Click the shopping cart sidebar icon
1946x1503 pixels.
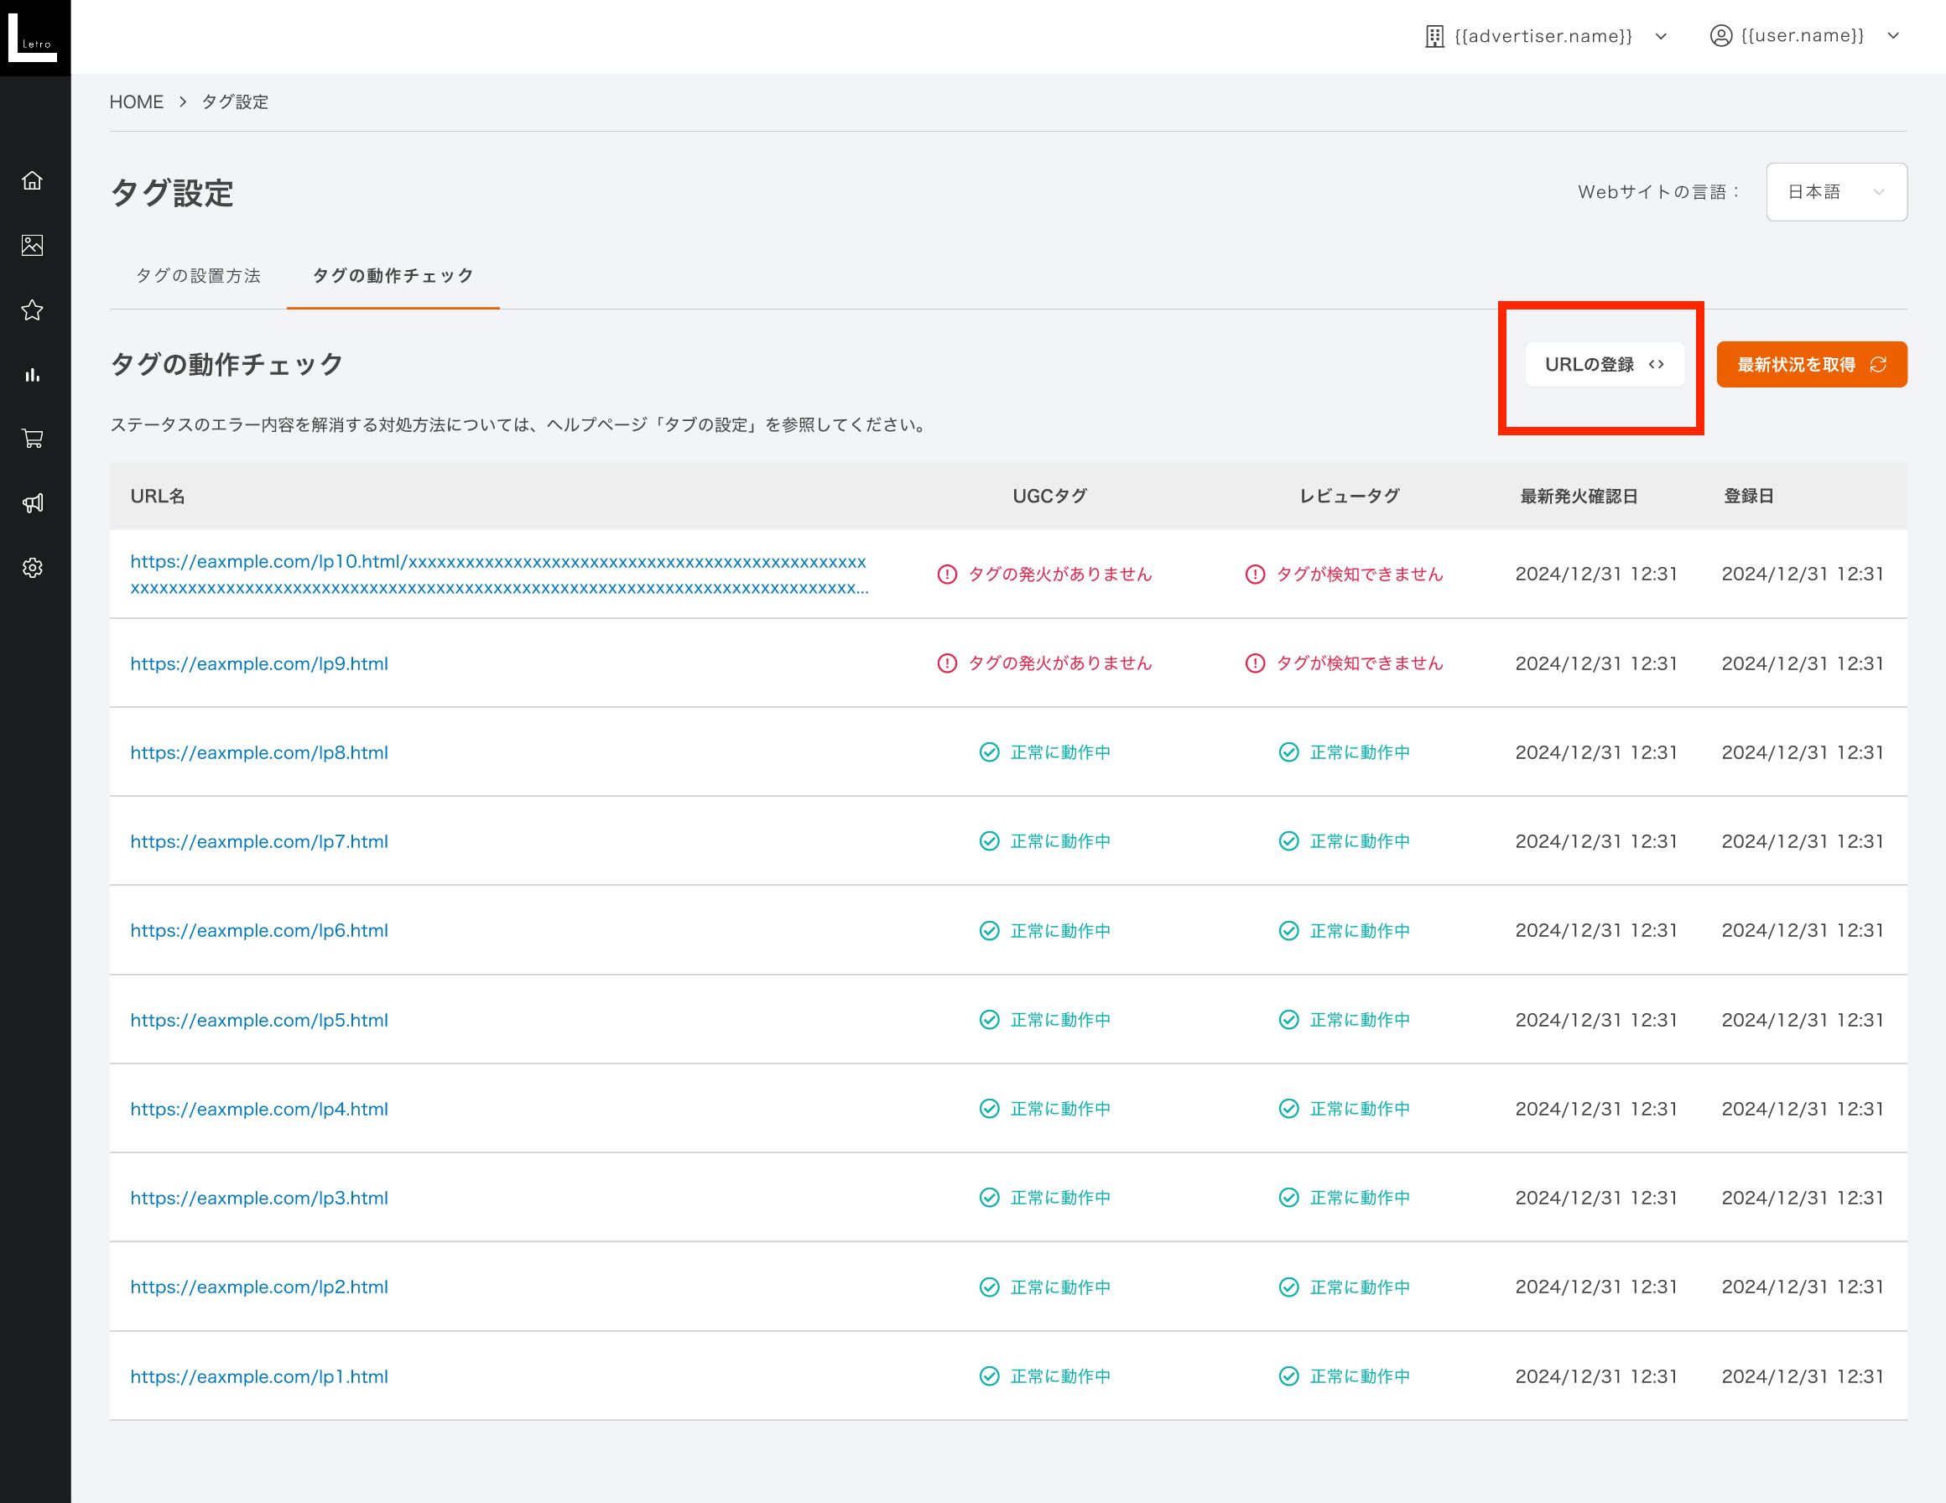33,439
